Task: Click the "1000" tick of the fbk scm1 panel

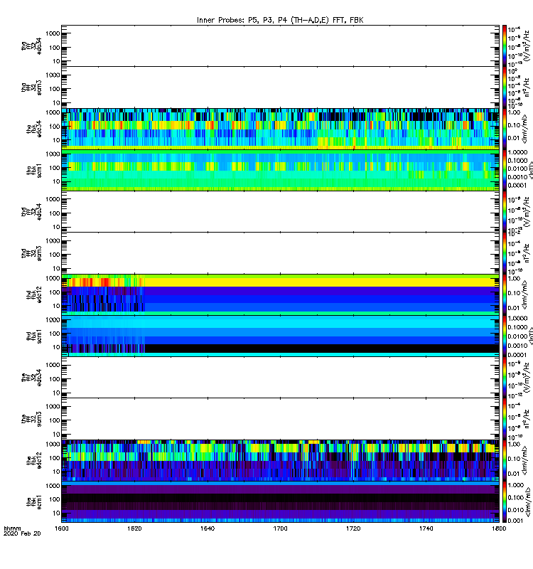Action: click(53, 486)
